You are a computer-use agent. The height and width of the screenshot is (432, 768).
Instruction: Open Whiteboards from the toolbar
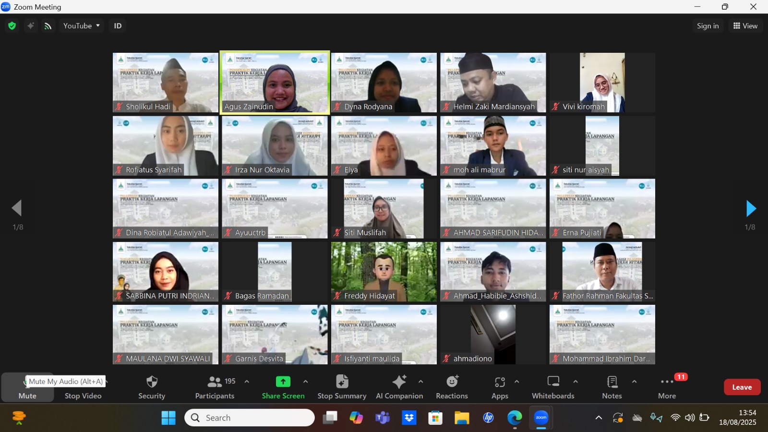[x=553, y=387]
